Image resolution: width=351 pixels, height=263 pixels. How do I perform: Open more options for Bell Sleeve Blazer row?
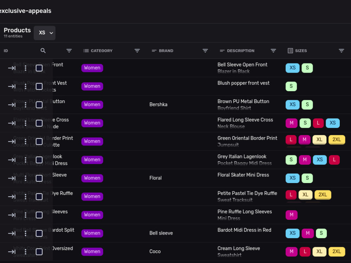(26, 68)
